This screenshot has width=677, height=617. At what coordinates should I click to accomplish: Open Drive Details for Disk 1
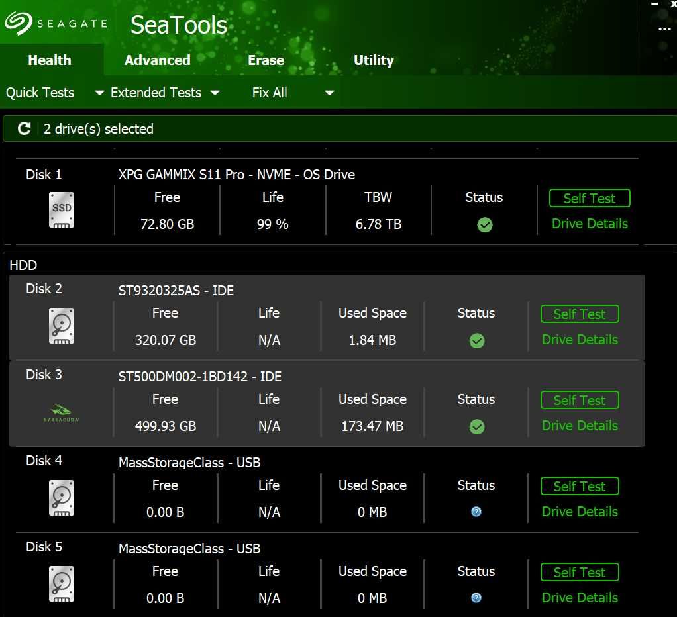pyautogui.click(x=590, y=224)
